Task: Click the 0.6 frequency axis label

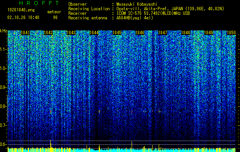Action: 3,144
